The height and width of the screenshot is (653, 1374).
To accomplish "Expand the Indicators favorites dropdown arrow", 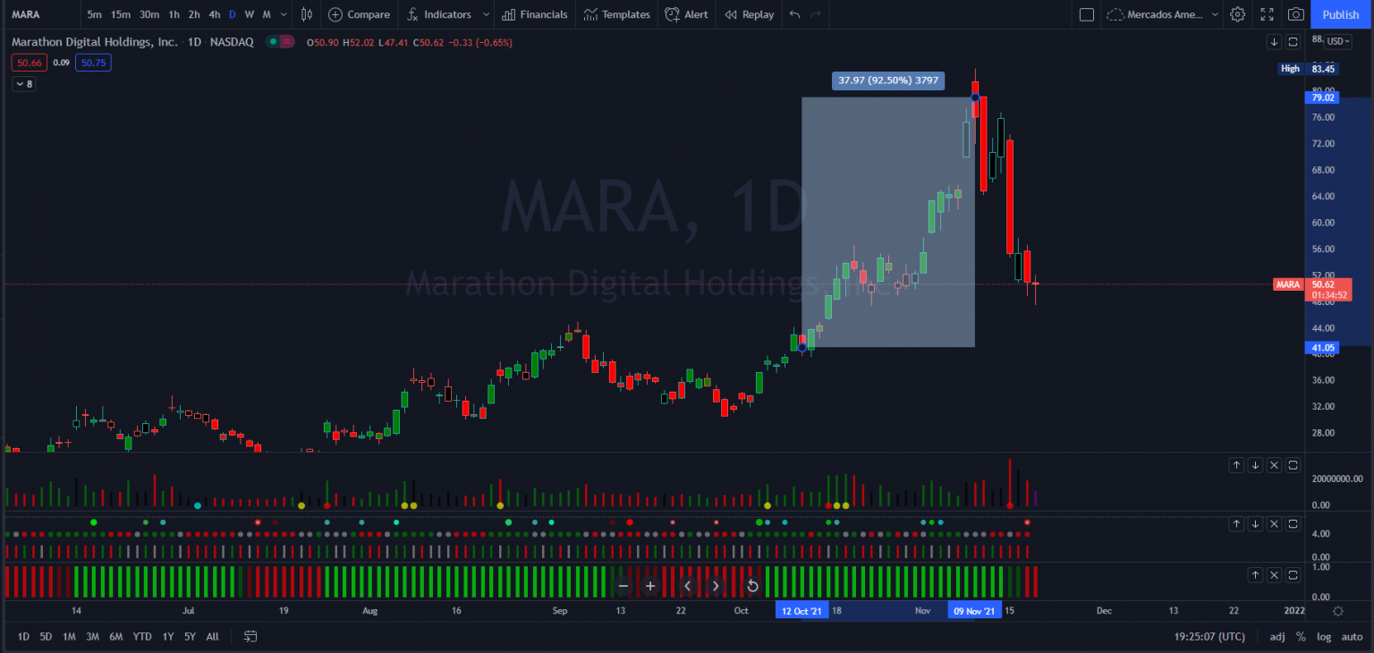I will tap(486, 14).
